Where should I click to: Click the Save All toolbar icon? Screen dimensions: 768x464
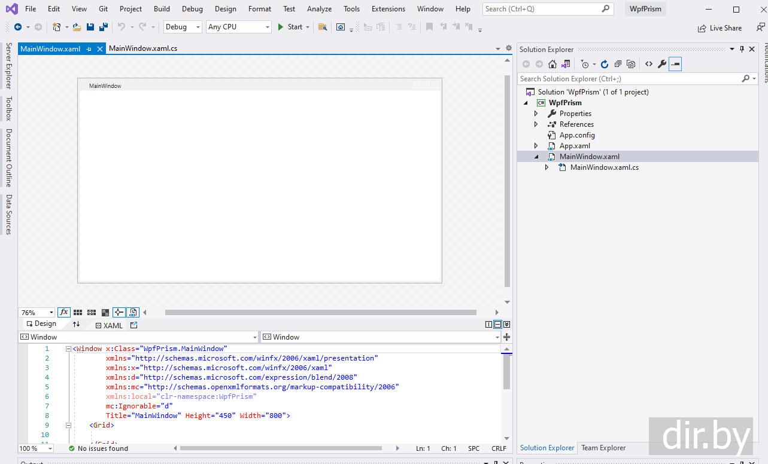pos(103,27)
